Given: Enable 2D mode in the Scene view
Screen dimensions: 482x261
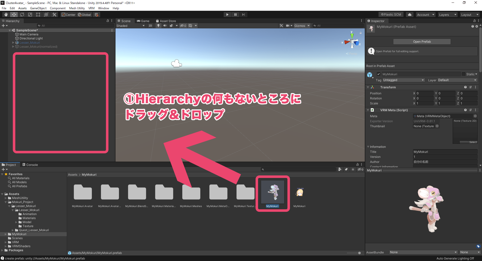Looking at the screenshot, I should 150,26.
